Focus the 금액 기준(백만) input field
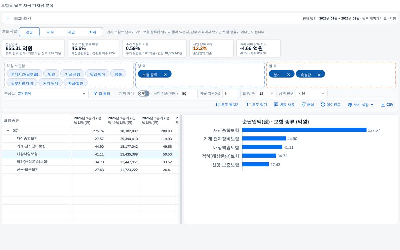Screen dimensions: 400x250 coord(189,94)
